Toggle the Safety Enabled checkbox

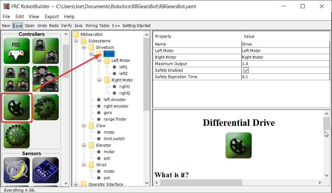pyautogui.click(x=246, y=70)
